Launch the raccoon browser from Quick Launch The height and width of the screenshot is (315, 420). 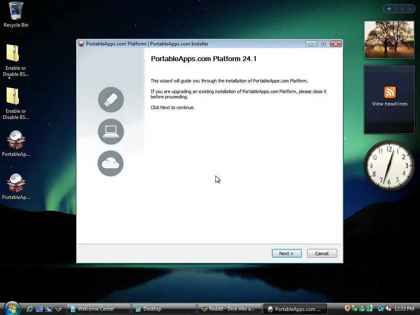pyautogui.click(x=58, y=309)
